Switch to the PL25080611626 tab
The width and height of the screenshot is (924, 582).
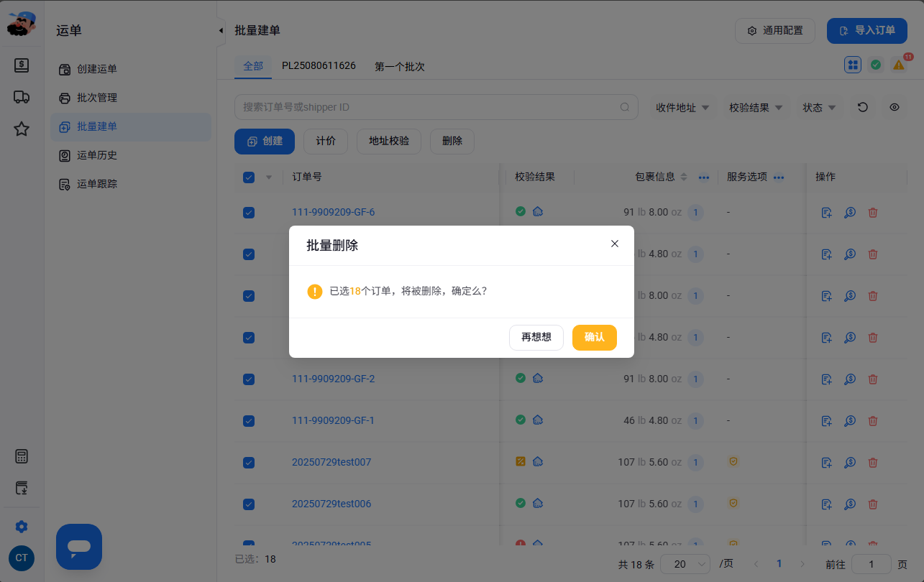point(319,65)
